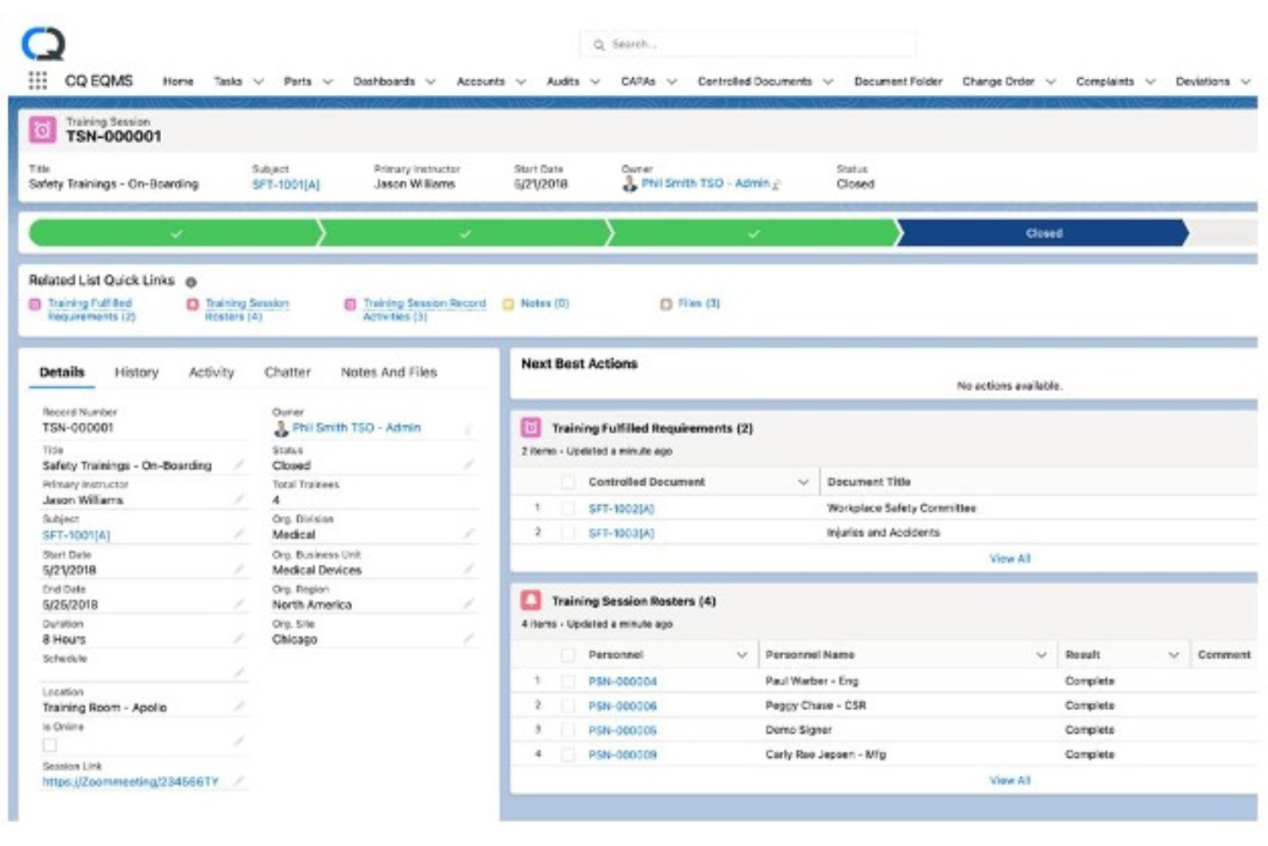Click View All under Fulfilled Requirements

tap(1009, 558)
